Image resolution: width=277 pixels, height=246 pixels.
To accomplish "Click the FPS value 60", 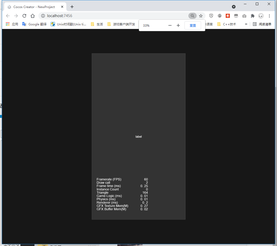I will [146, 179].
